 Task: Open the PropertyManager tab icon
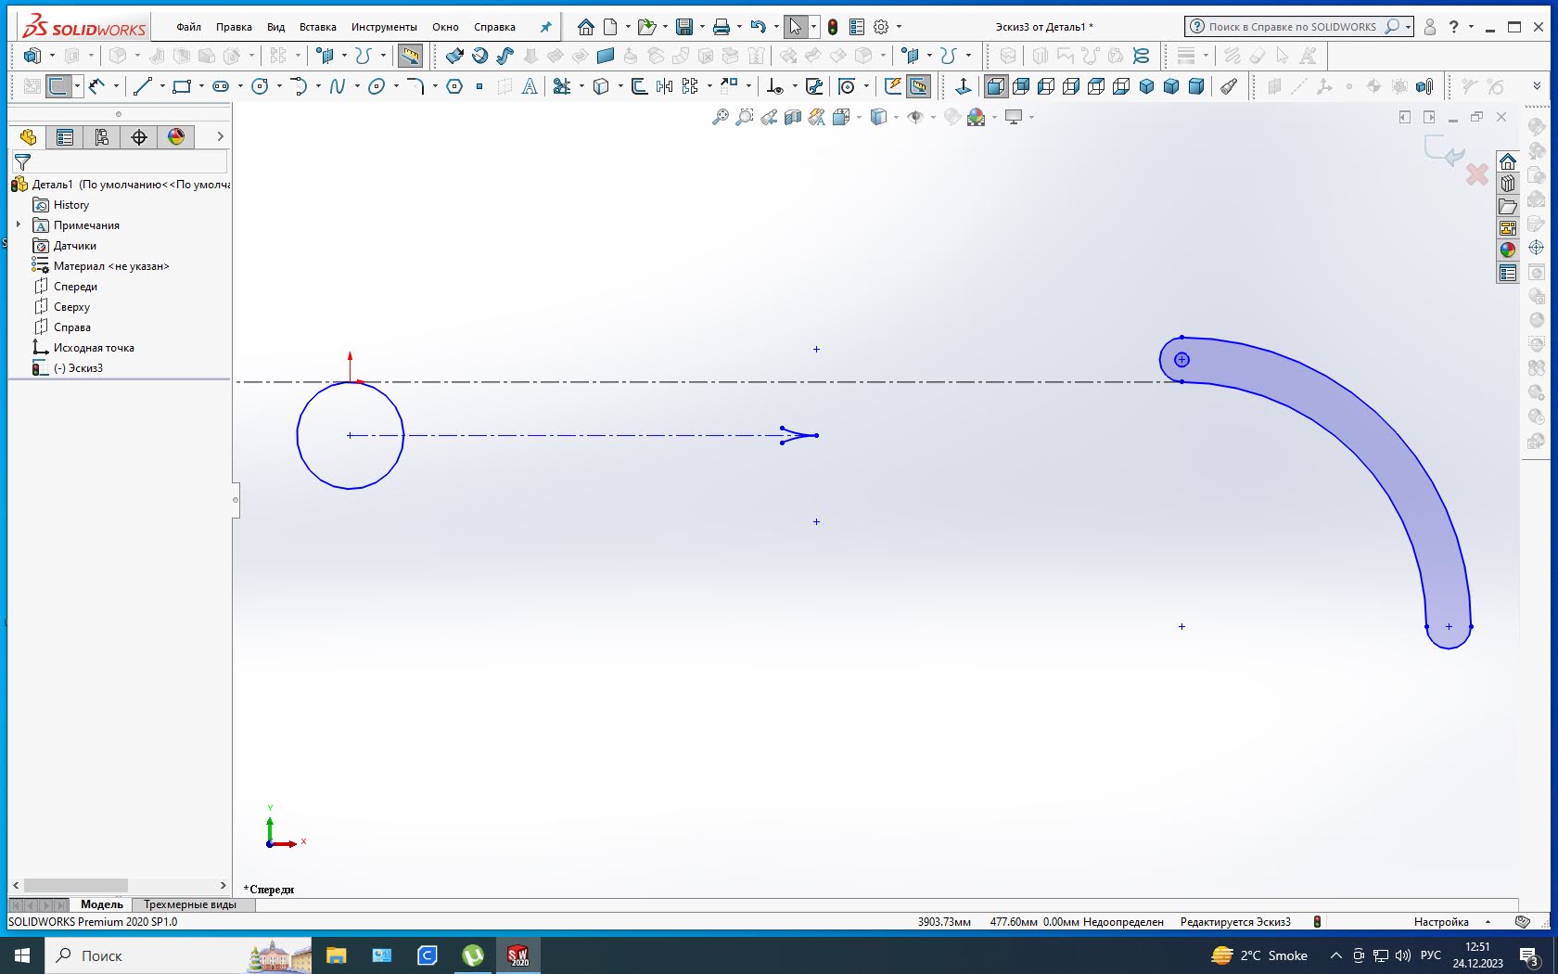point(65,137)
